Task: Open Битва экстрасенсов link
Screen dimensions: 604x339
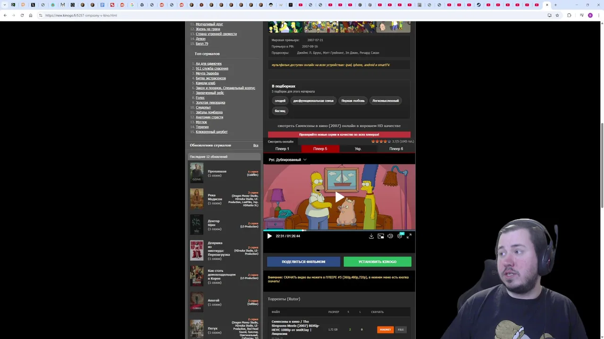Action: pyautogui.click(x=211, y=78)
